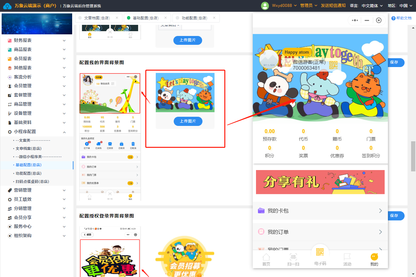Click the profile avatar in the preview
The image size is (416, 277).
coord(269,60)
